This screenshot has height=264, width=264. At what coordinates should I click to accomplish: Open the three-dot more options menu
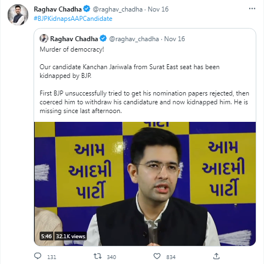252,9
